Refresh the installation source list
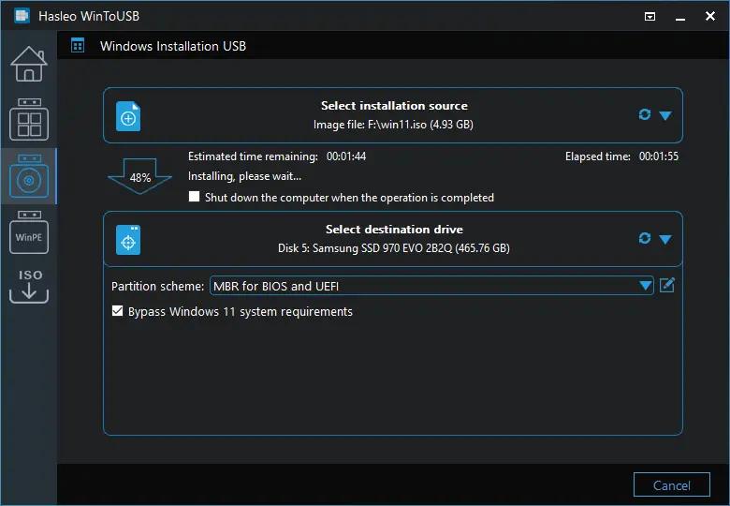Screen dimensions: 730x506 click(x=644, y=114)
